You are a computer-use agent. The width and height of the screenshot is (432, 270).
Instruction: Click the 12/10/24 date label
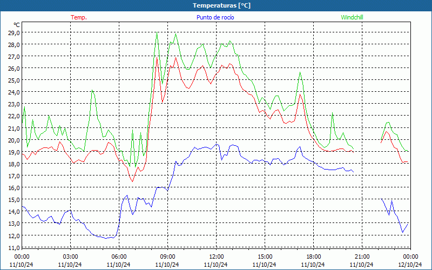[410, 265]
